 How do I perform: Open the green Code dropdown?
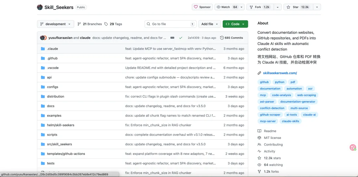pos(235,24)
